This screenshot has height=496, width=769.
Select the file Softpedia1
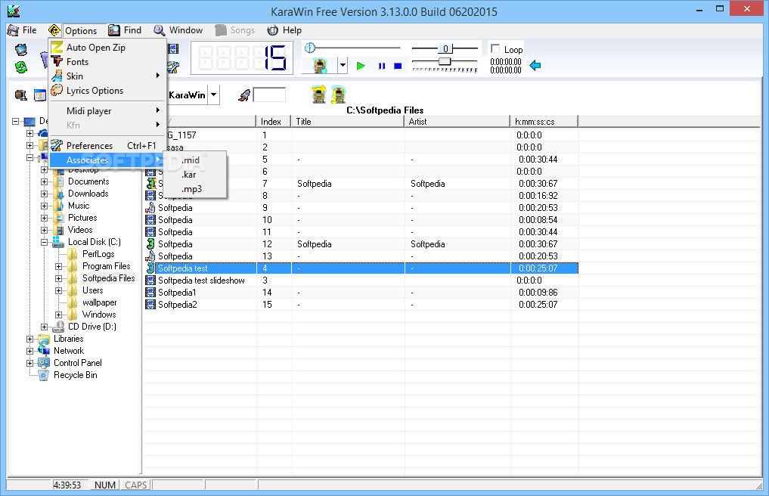177,293
